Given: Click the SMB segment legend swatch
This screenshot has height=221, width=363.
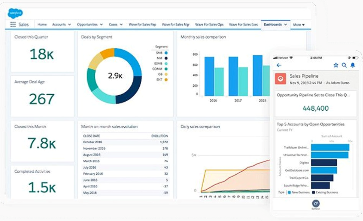Looking at the screenshot, I should 166,53.
